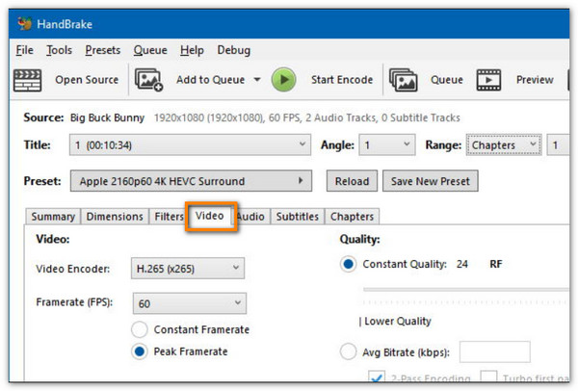Toggle the Turbo first pass checkbox
Viewport: 578px width, 391px height.
tap(488, 377)
